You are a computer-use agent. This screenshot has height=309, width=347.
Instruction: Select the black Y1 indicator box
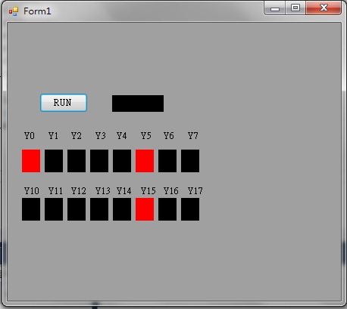[x=54, y=161]
